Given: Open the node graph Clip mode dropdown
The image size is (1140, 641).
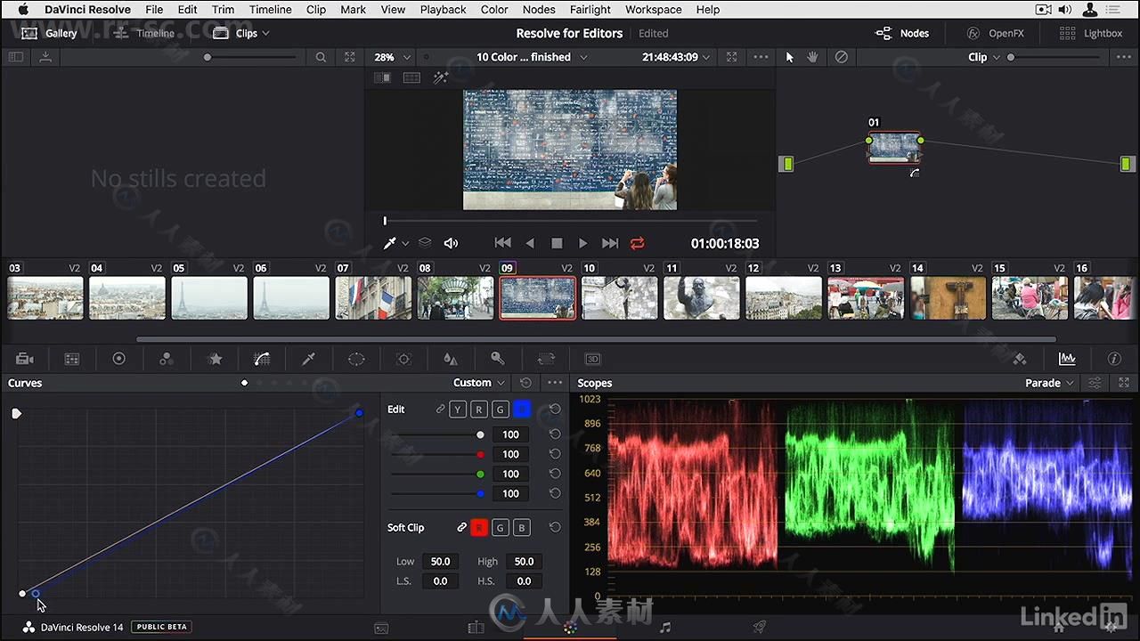Looking at the screenshot, I should (984, 57).
